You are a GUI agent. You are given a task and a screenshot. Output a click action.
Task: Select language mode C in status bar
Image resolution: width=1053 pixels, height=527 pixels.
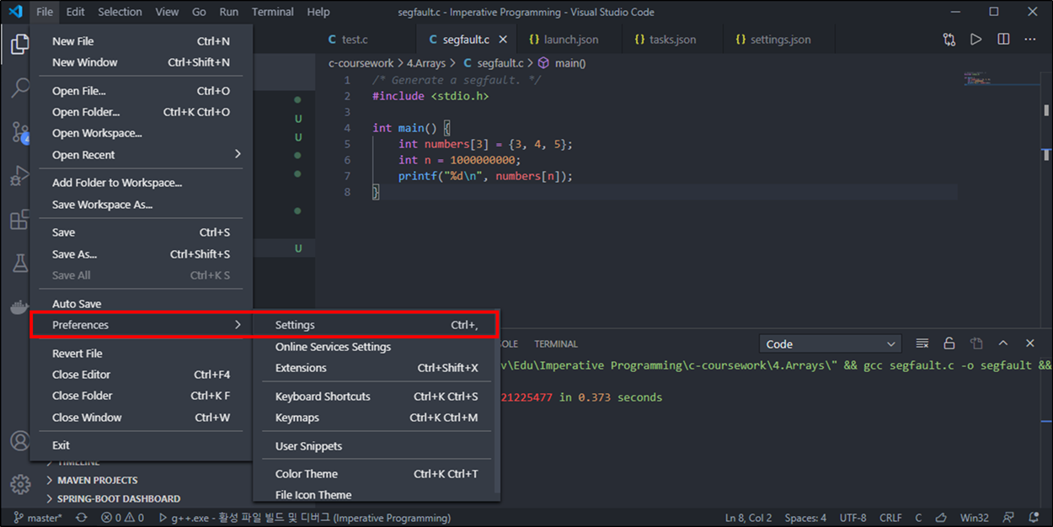[x=919, y=518]
